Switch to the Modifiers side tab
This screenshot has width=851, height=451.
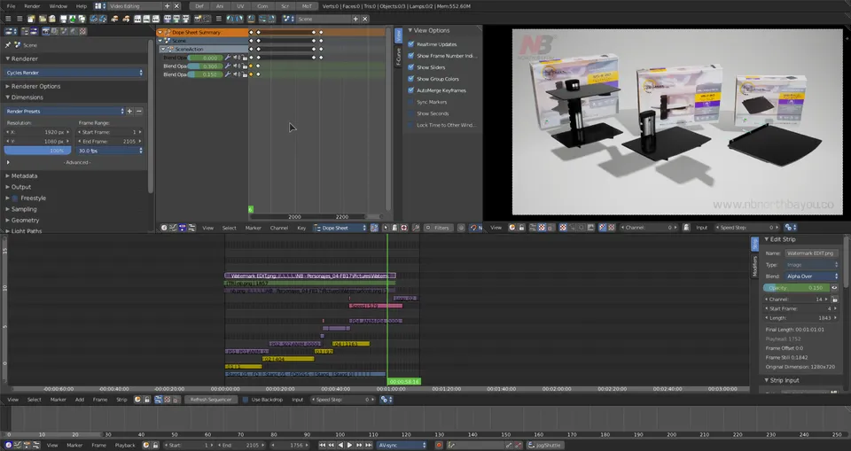755,266
